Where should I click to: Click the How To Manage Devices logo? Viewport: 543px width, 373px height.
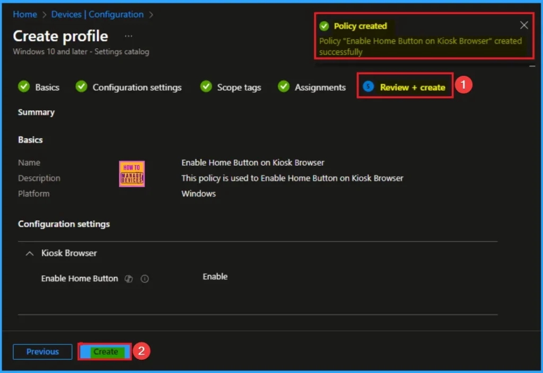click(x=132, y=174)
